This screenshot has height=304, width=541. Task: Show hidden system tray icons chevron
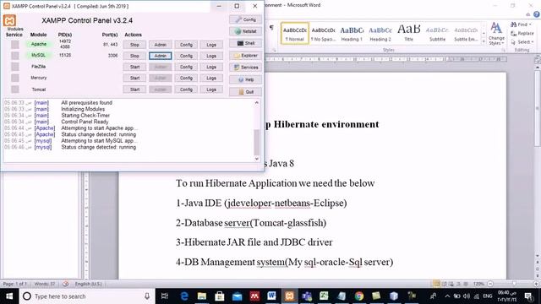[x=447, y=296]
